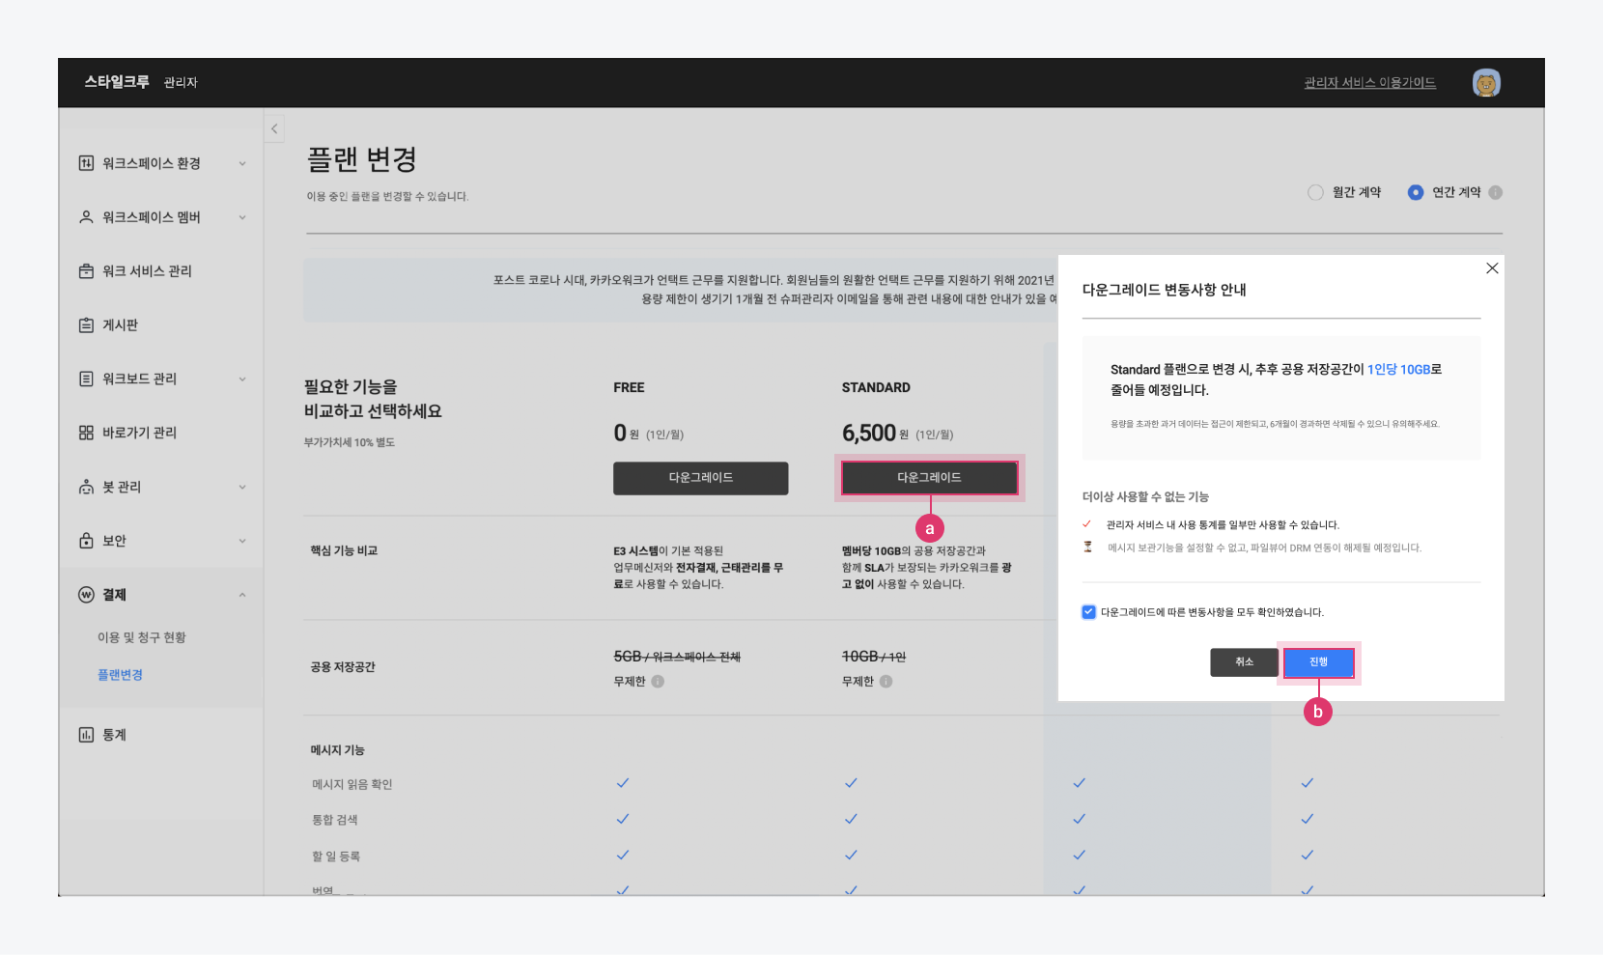The height and width of the screenshot is (955, 1603).
Task: Click the 통계 chart icon in sidebar
Action: coord(86,735)
